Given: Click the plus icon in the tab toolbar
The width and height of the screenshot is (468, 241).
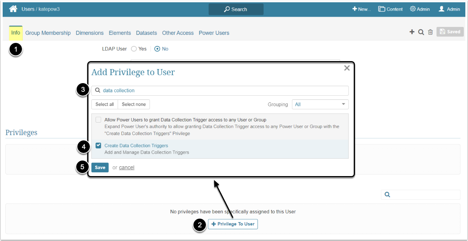Looking at the screenshot, I should pyautogui.click(x=412, y=32).
